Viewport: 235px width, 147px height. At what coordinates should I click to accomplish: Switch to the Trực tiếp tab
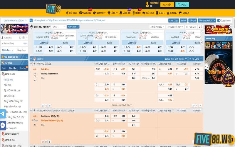(23, 68)
